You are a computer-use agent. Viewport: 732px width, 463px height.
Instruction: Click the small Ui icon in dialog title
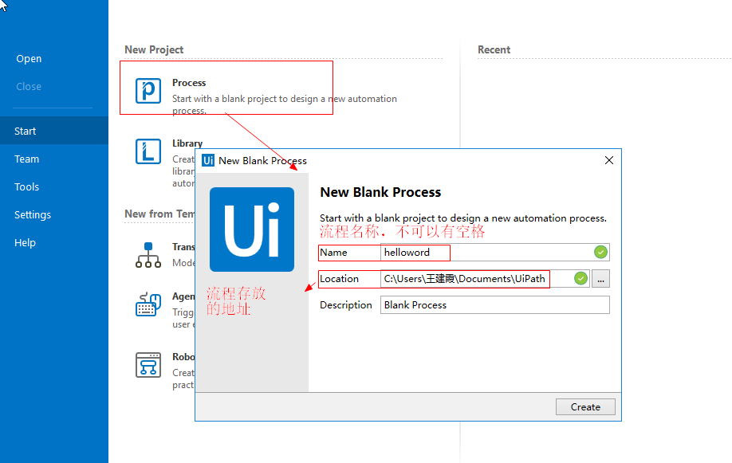click(x=208, y=160)
